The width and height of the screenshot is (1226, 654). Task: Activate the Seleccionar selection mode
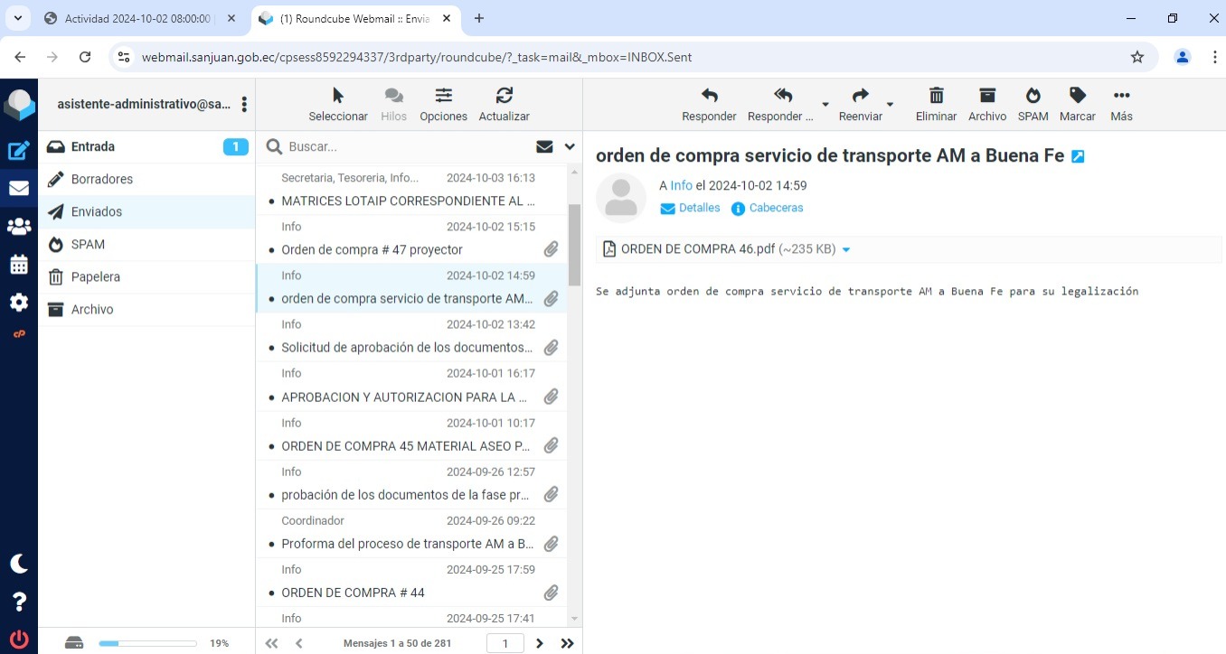(x=338, y=104)
